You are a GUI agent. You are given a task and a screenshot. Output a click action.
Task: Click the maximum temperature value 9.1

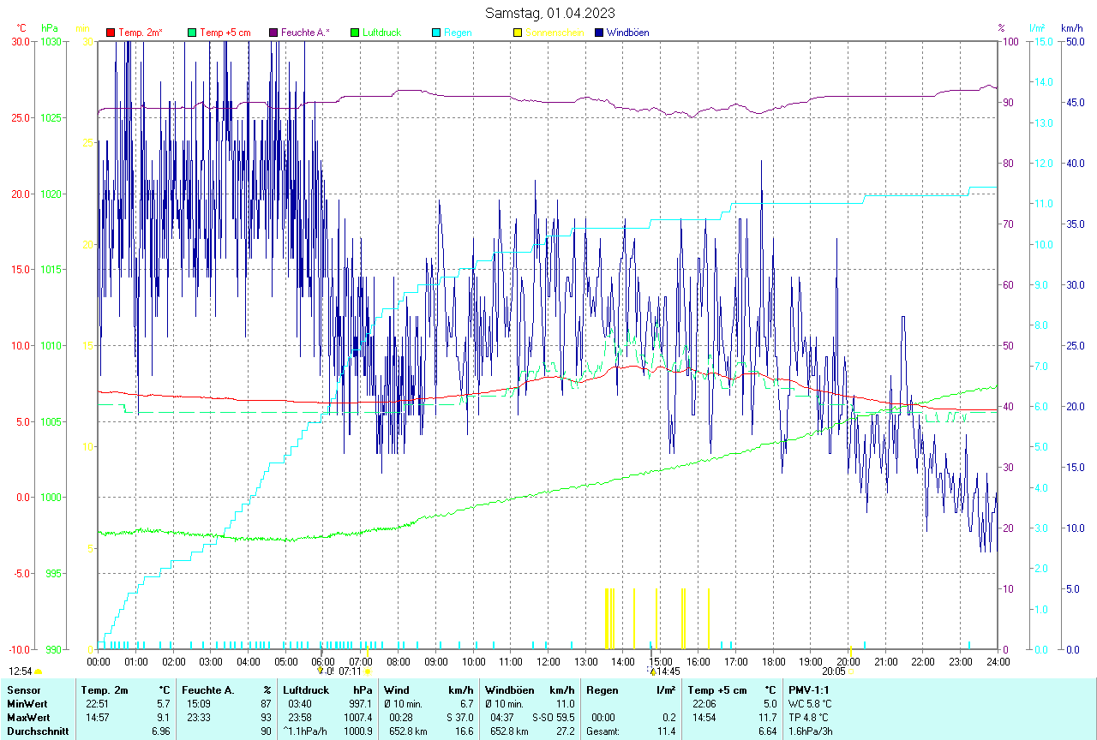(x=164, y=717)
